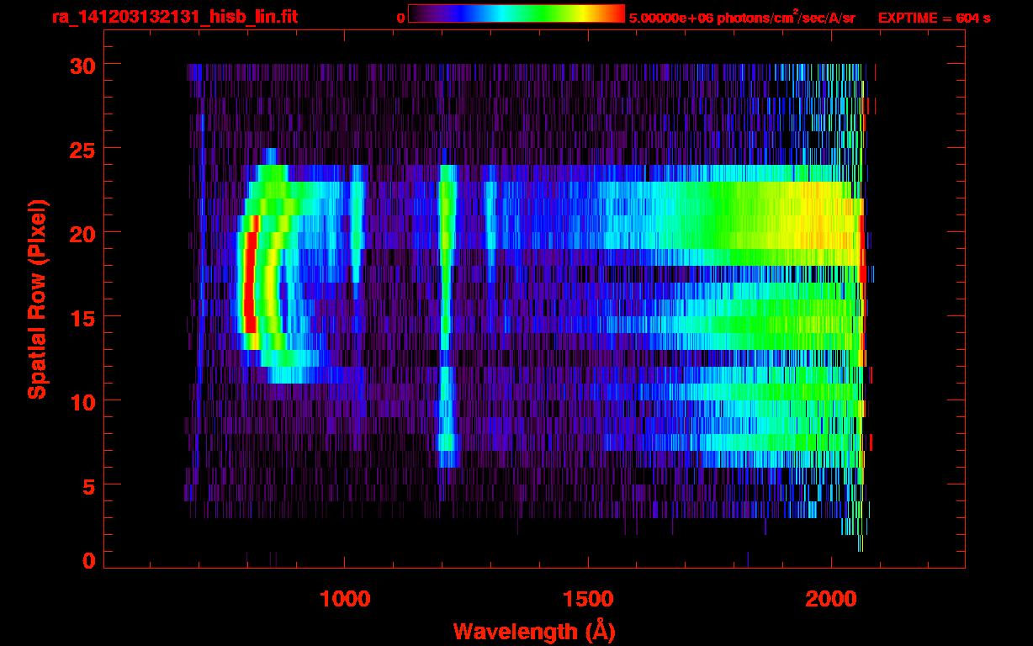Click the EXPTIME = 604 s label
Viewport: 1033px width, 646px height.
tap(934, 18)
